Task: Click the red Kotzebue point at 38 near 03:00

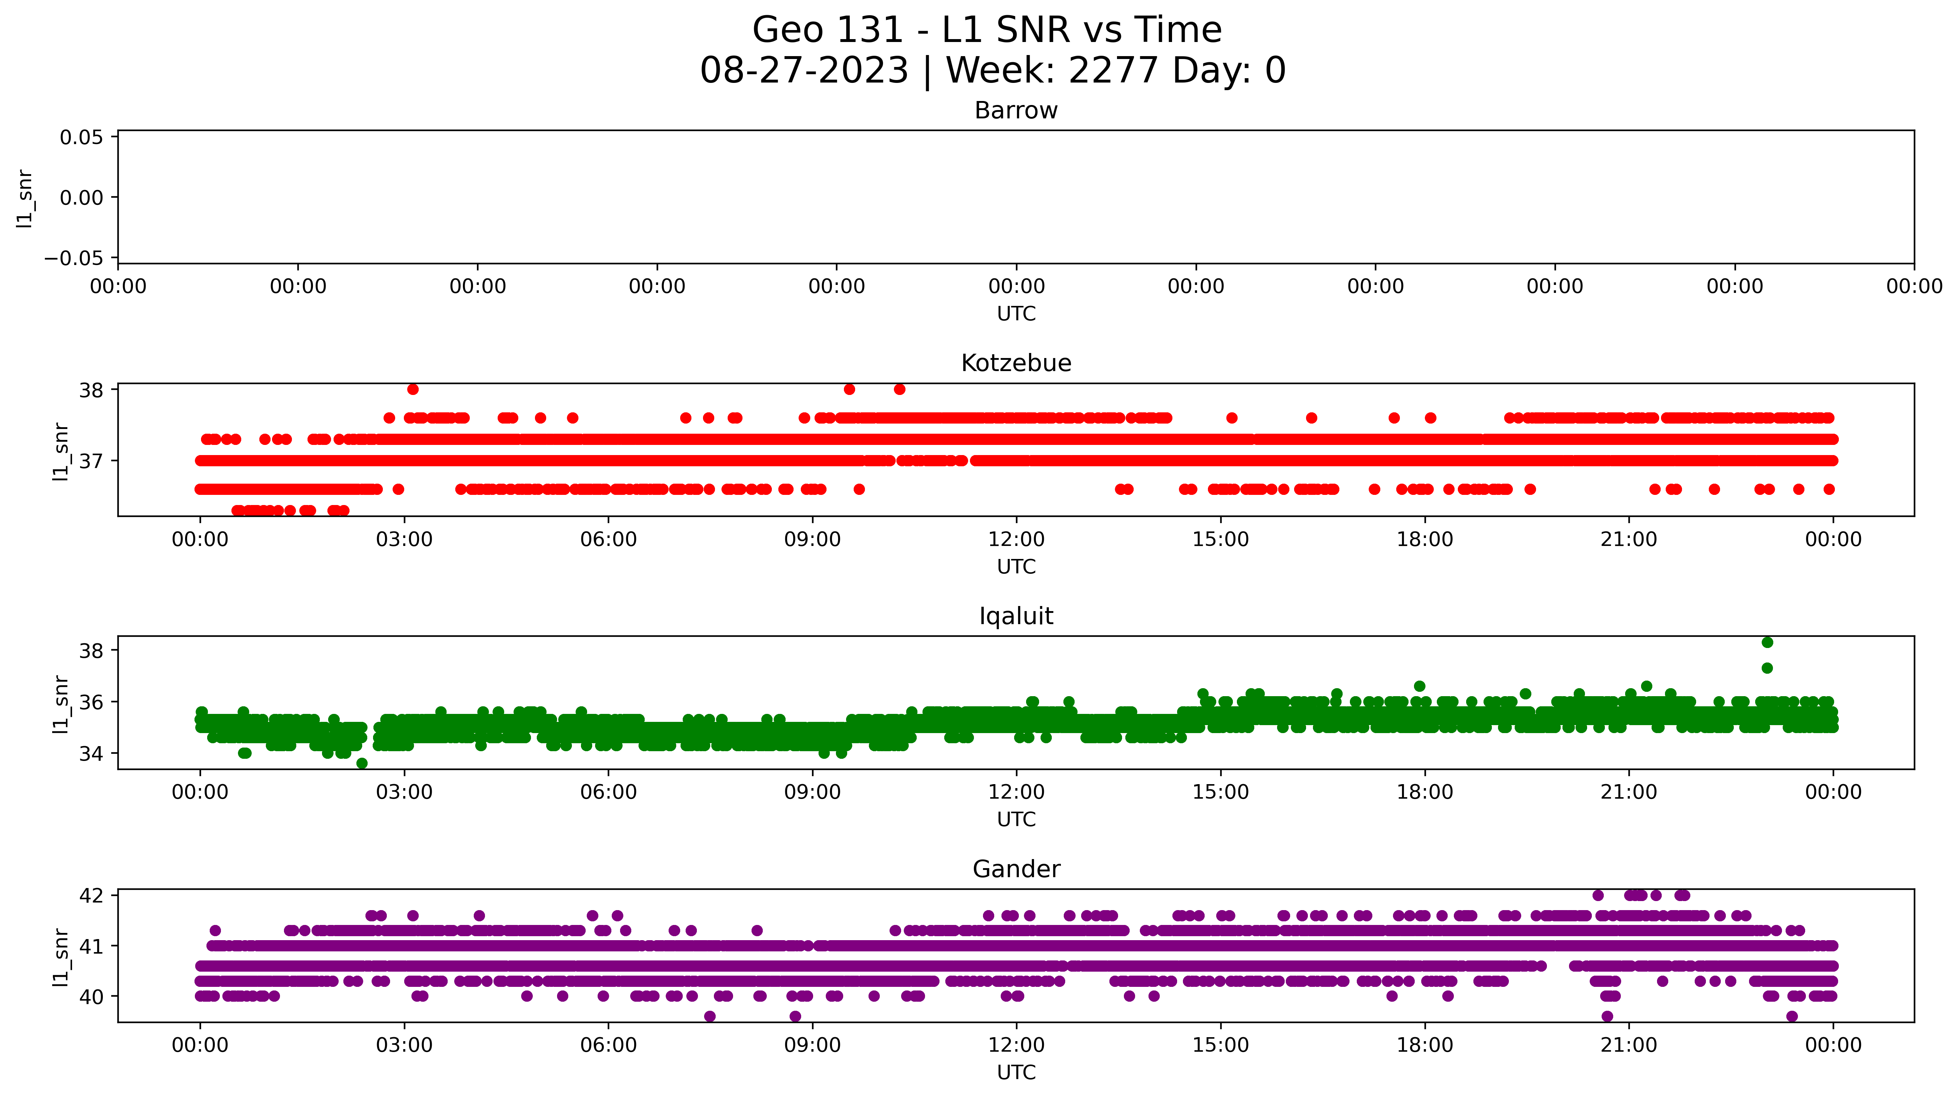Action: (x=413, y=390)
